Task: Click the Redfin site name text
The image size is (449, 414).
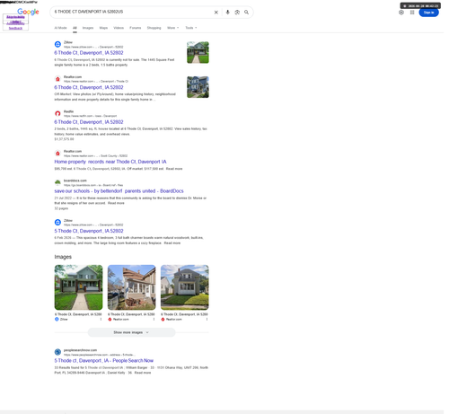Action: coord(68,111)
